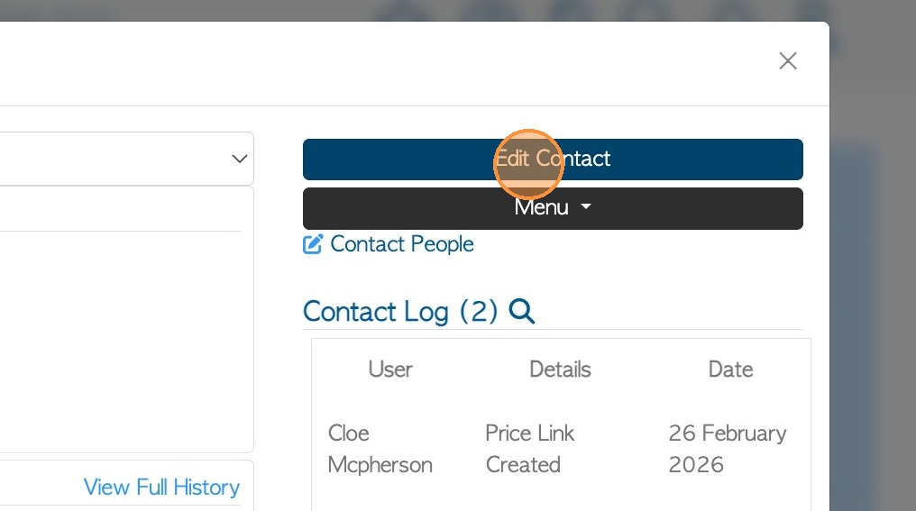The height and width of the screenshot is (511, 916).
Task: Click the pencil edit icon beside Contact People
Action: (x=313, y=244)
